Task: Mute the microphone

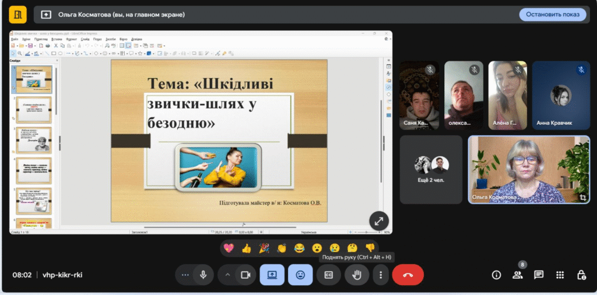Action: [x=203, y=275]
